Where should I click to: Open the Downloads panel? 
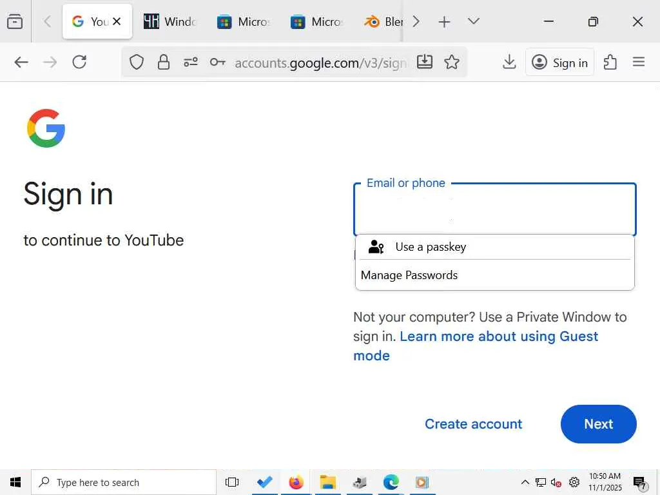(509, 62)
